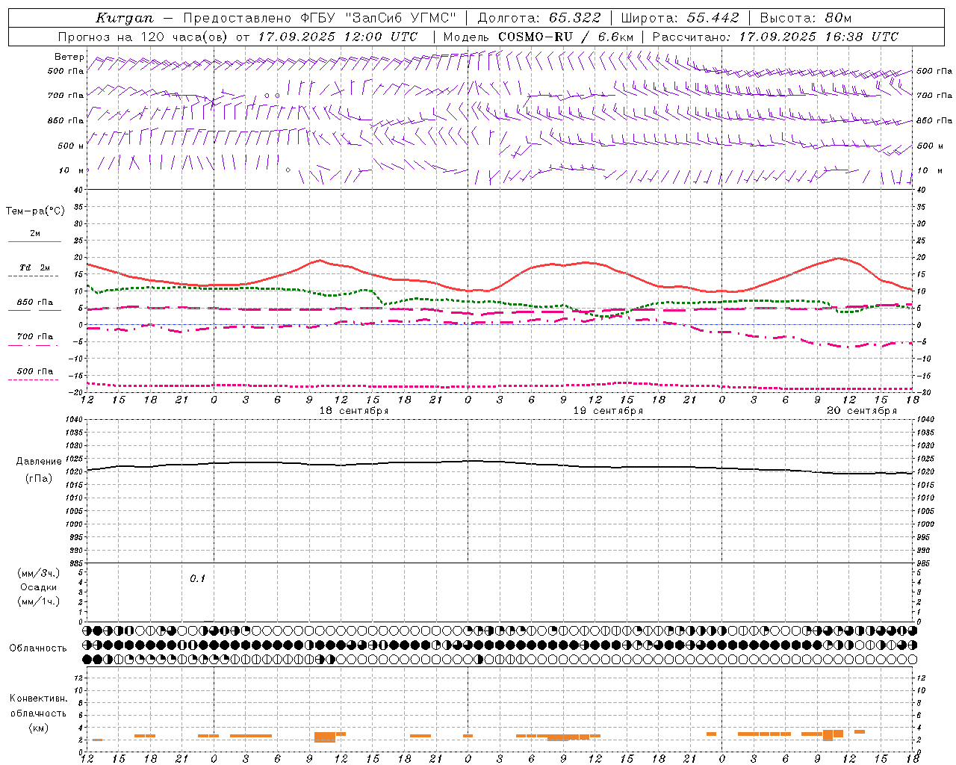The width and height of the screenshot is (956, 765).
Task: Click the (мм/3ч.) precipitation unit label
Action: [x=39, y=573]
